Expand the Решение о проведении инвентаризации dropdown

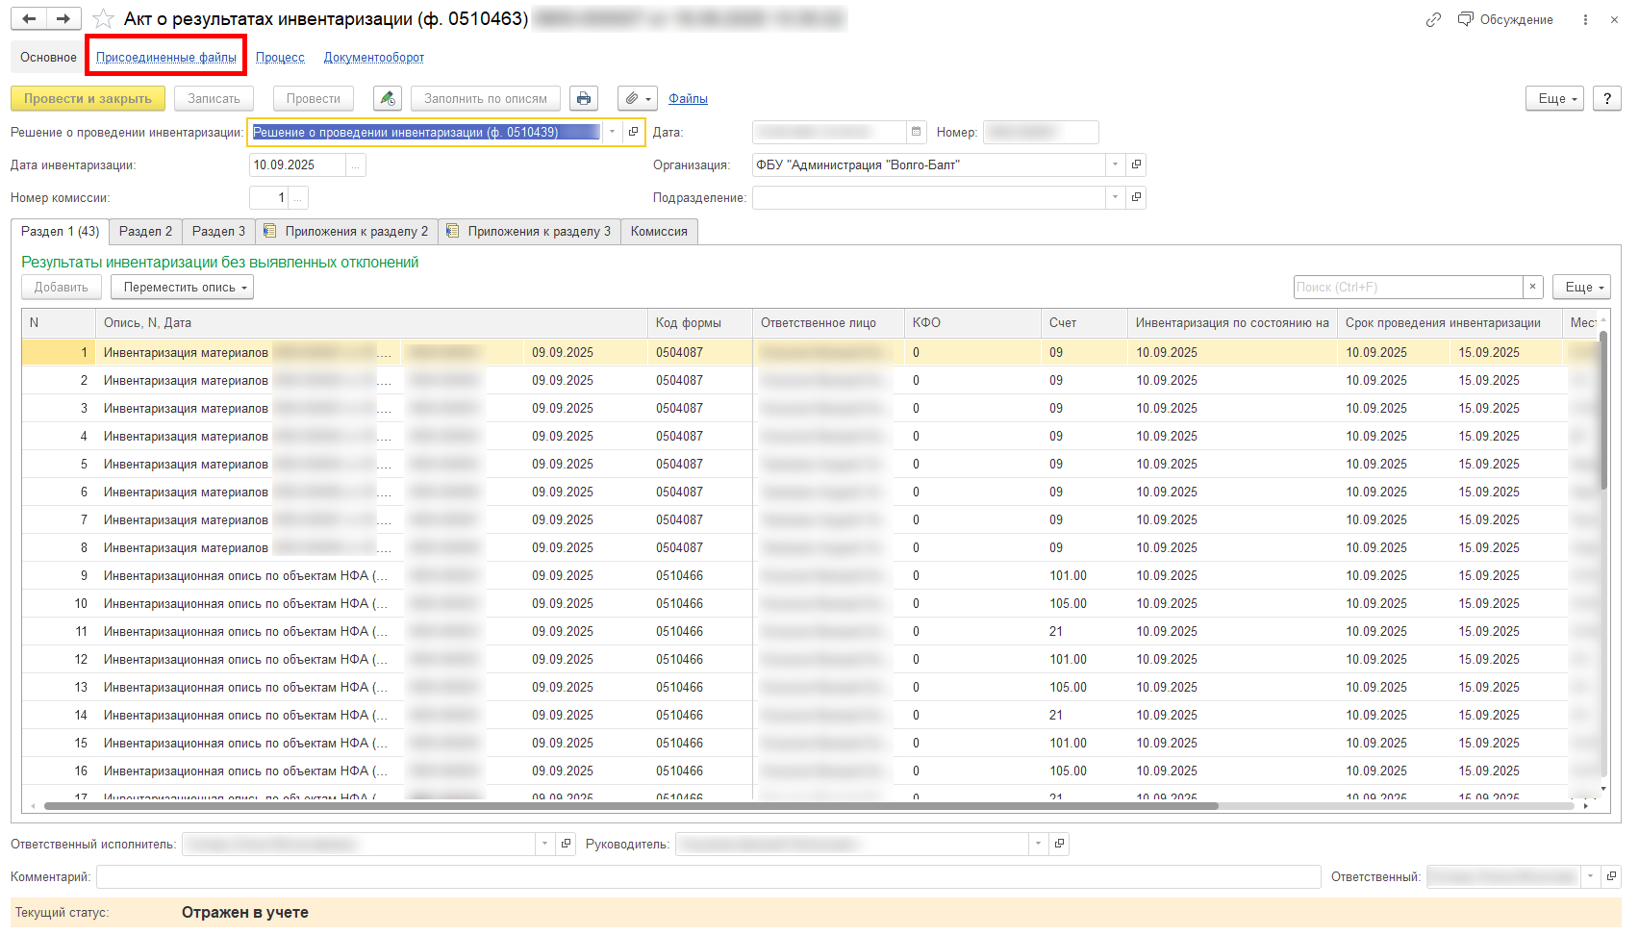click(612, 132)
